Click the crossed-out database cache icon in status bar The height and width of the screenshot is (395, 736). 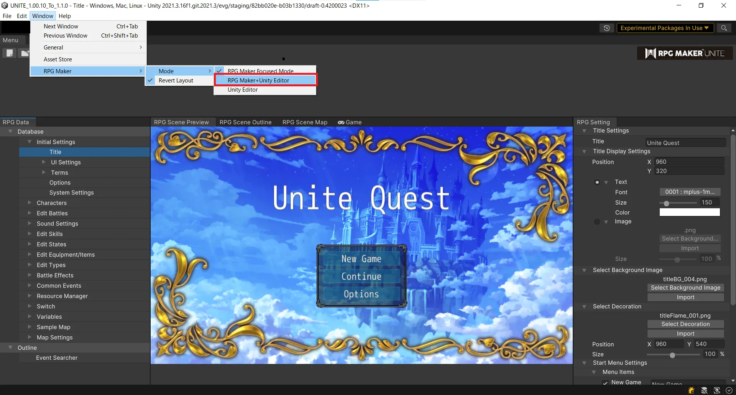704,390
